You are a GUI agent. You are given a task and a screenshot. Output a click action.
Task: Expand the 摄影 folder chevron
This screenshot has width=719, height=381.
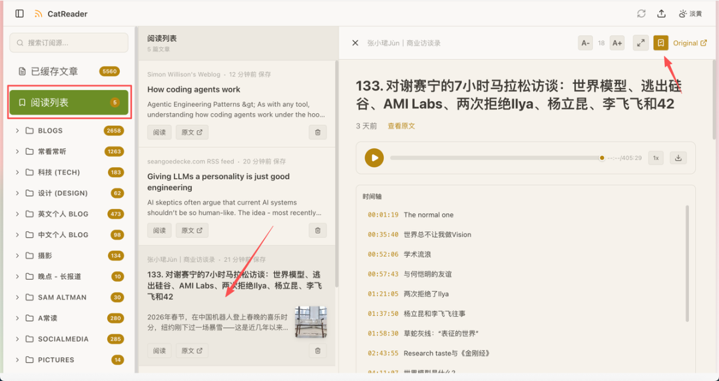click(17, 256)
